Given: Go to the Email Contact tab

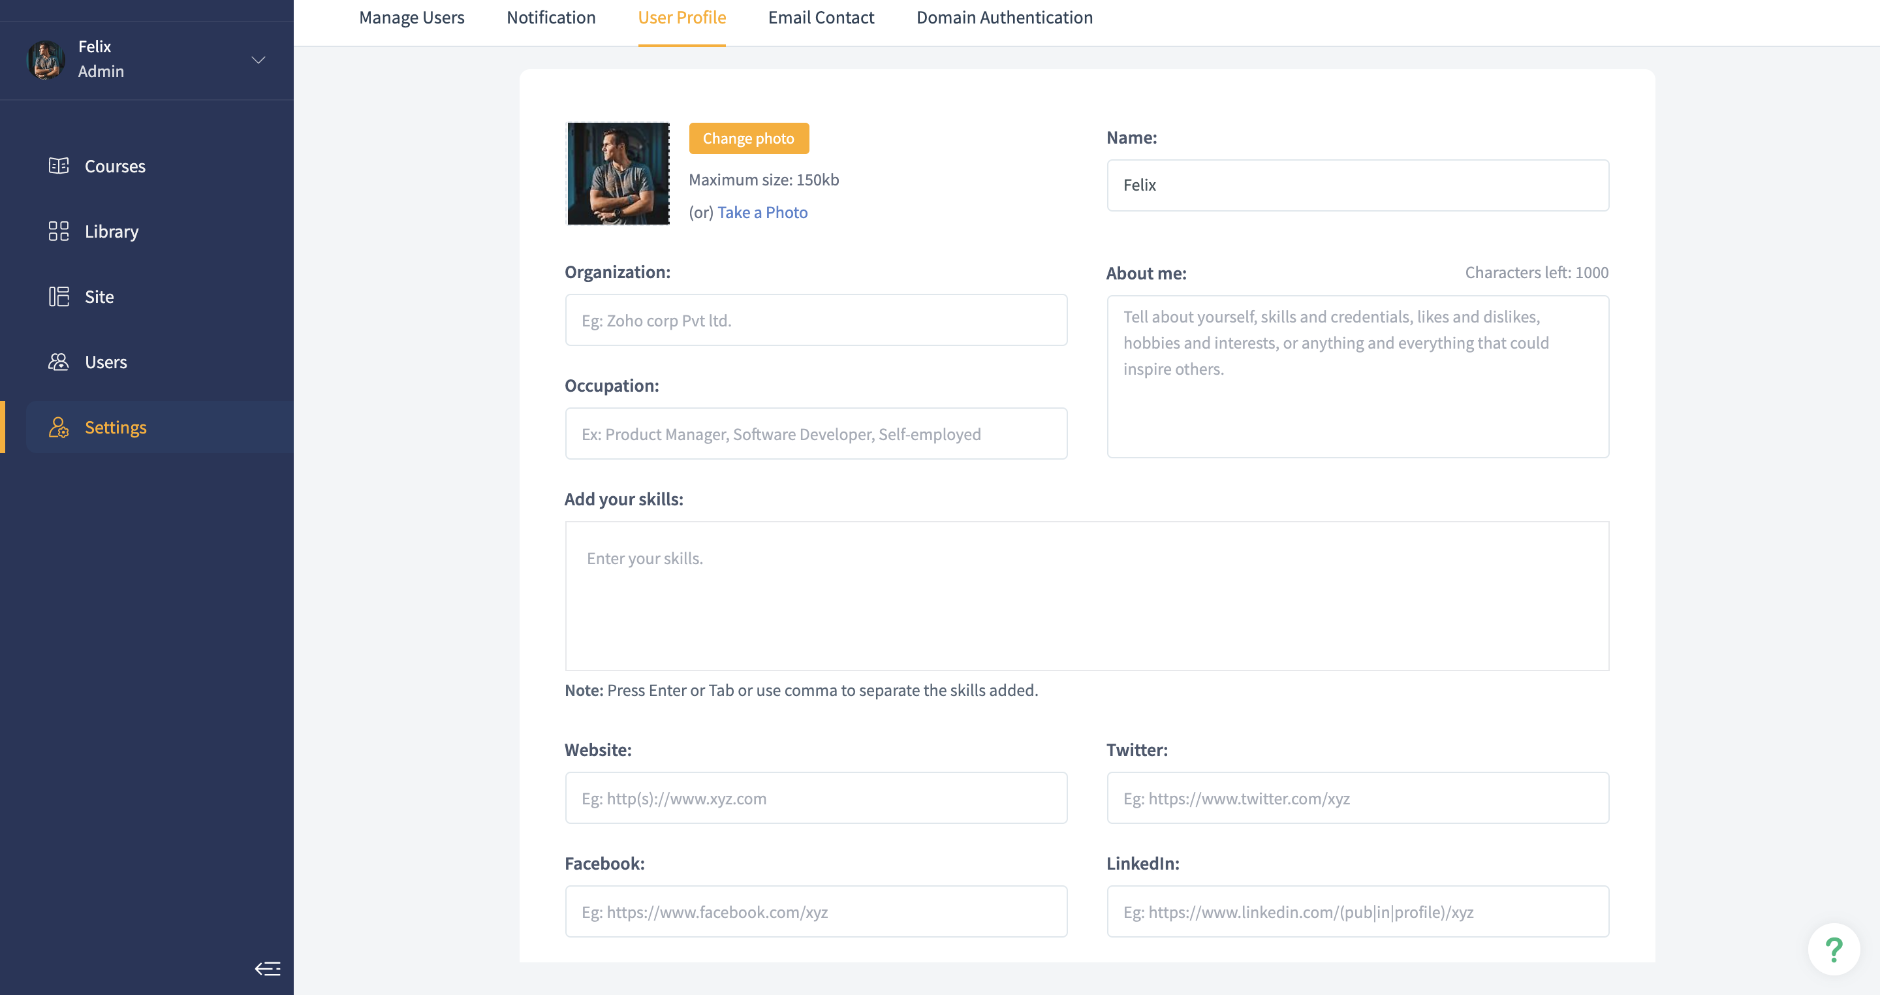Looking at the screenshot, I should (821, 18).
